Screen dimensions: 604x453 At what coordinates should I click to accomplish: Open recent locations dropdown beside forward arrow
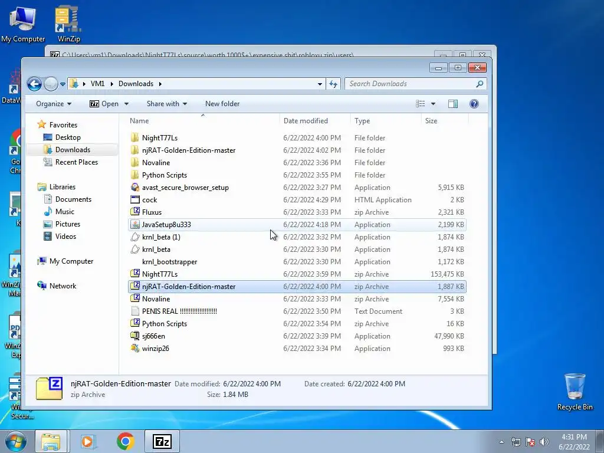63,84
